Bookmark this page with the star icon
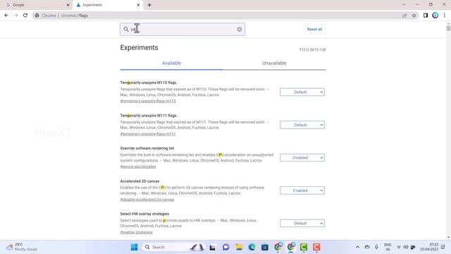This screenshot has width=451, height=254. [x=414, y=16]
